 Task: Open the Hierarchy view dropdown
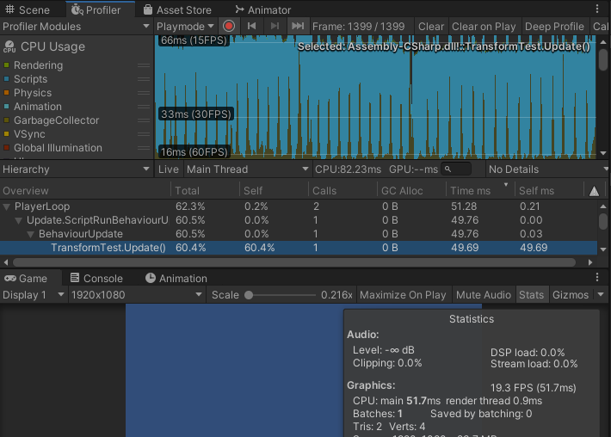point(76,169)
